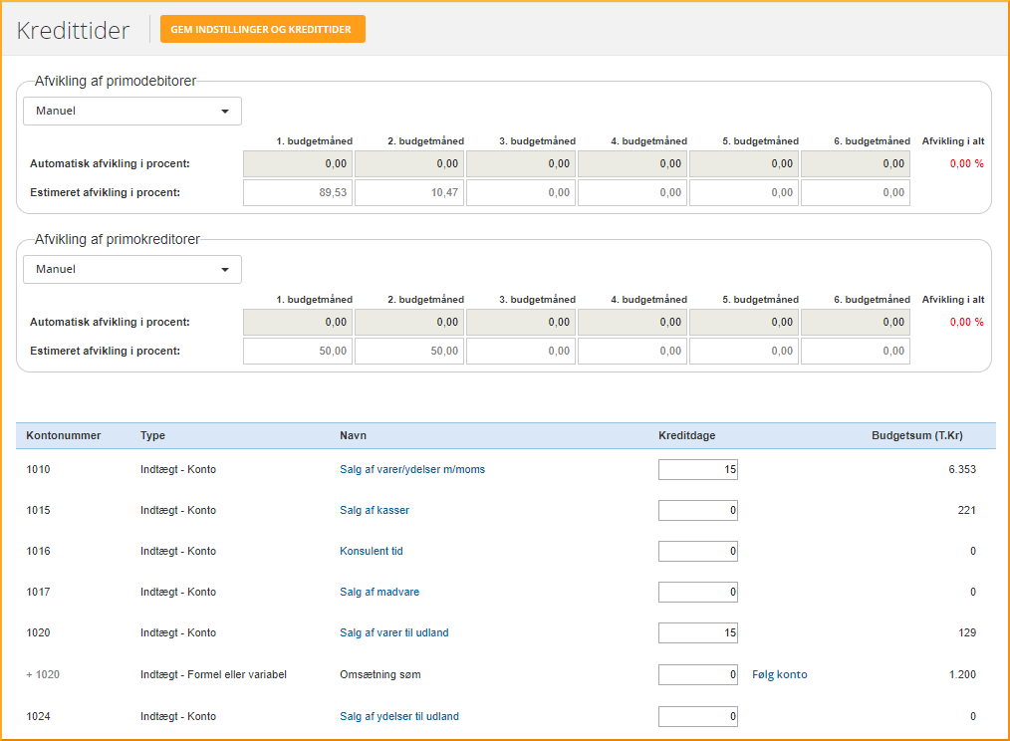Open the Manuel dropdown for primodebitorer
The image size is (1010, 741).
(x=132, y=111)
